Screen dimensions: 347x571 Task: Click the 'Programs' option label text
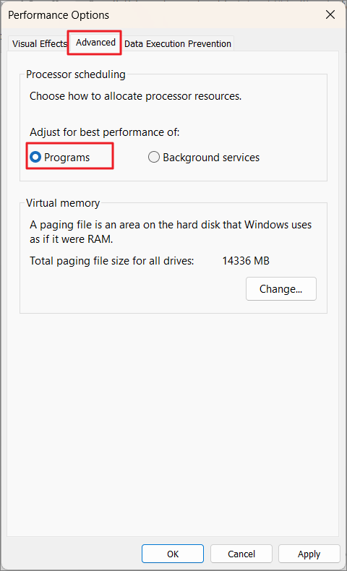click(67, 158)
